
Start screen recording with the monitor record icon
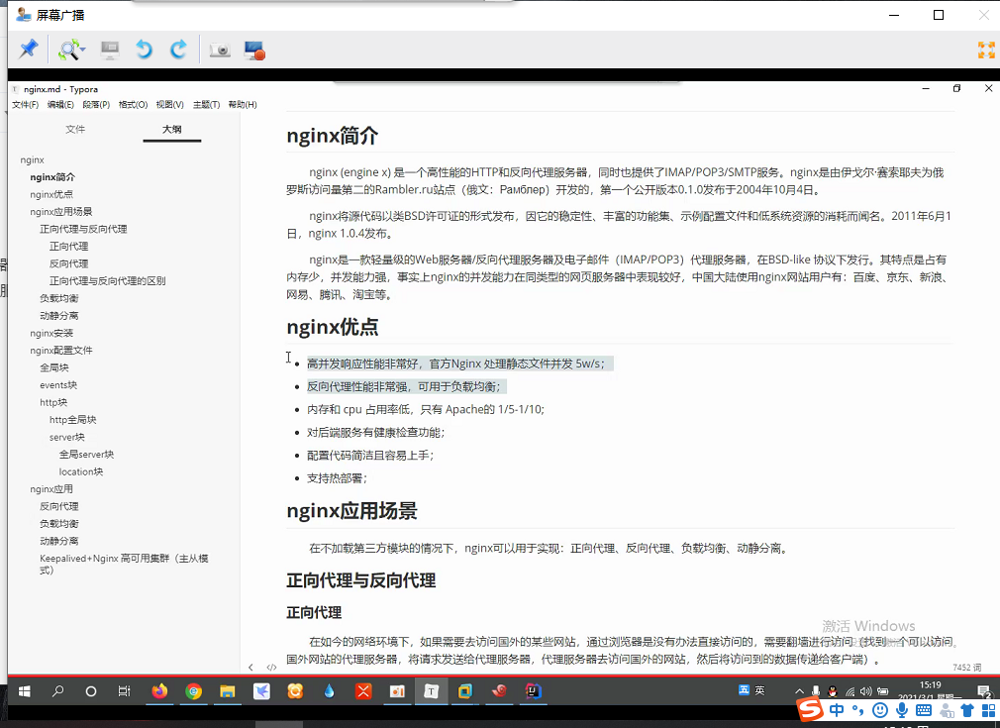254,50
